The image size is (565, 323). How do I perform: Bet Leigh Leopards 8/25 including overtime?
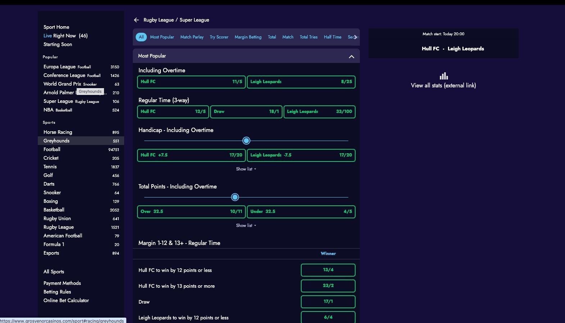point(301,82)
